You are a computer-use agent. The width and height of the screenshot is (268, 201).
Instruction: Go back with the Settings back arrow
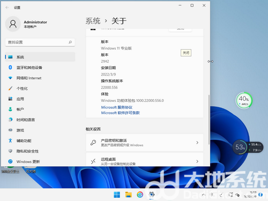(7, 8)
